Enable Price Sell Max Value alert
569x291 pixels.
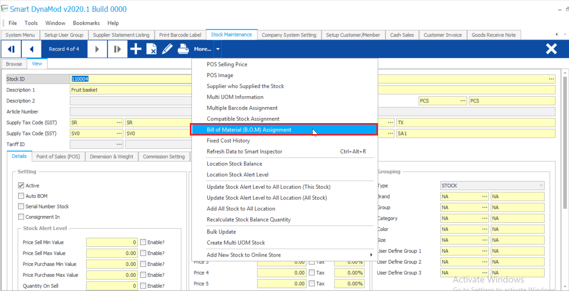pyautogui.click(x=143, y=253)
